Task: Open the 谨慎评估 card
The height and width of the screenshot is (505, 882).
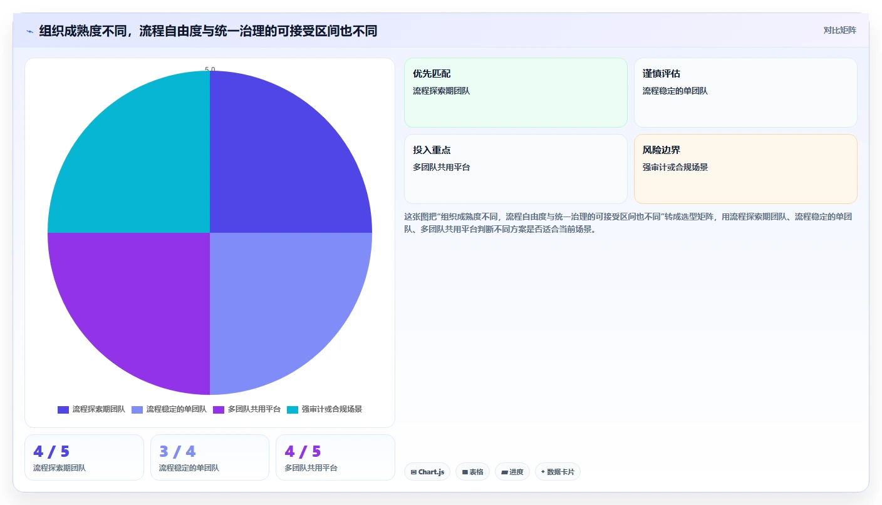Action: click(745, 93)
